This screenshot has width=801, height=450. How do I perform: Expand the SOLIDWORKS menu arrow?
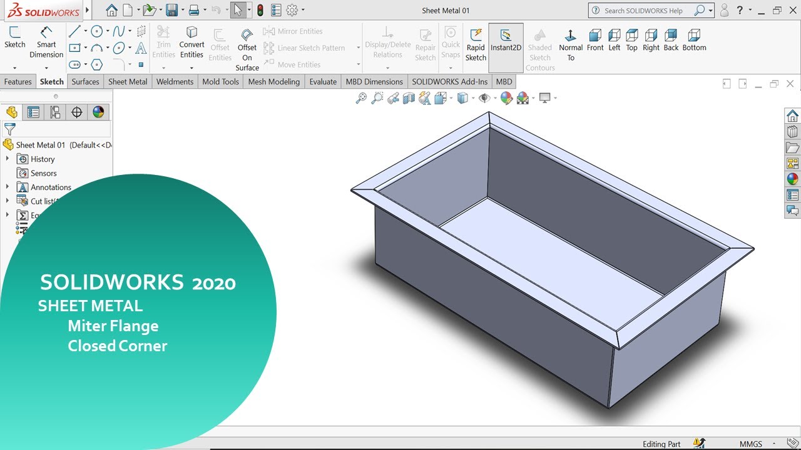[87, 10]
